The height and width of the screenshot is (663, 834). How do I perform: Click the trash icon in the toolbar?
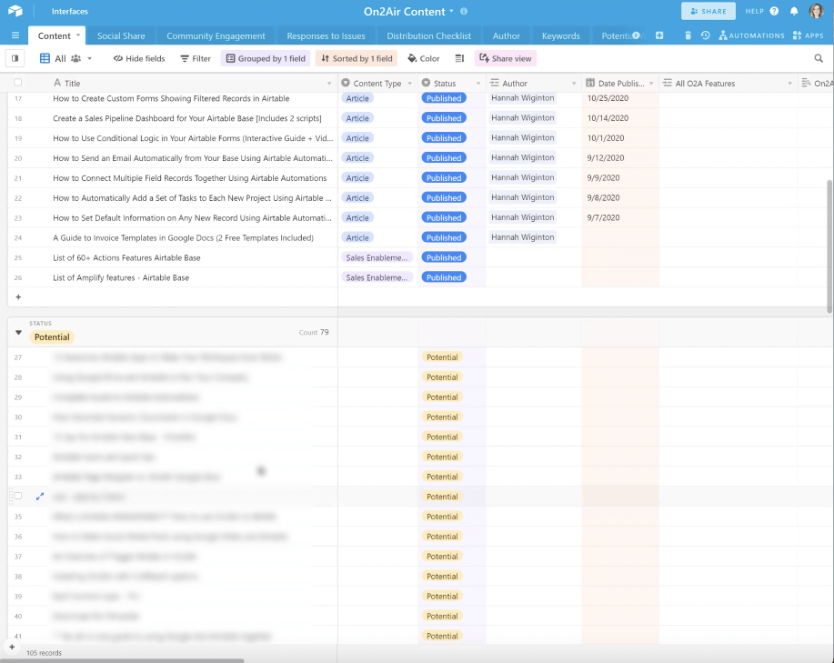click(x=688, y=35)
